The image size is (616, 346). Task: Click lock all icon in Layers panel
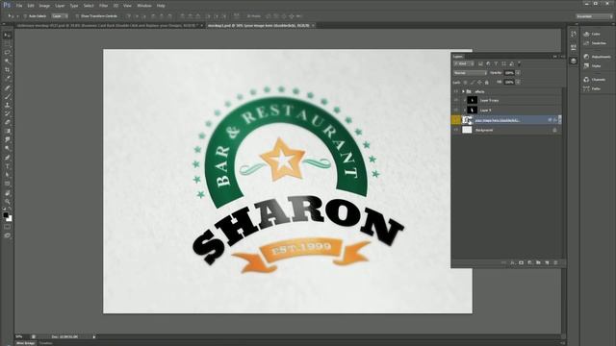(x=487, y=83)
